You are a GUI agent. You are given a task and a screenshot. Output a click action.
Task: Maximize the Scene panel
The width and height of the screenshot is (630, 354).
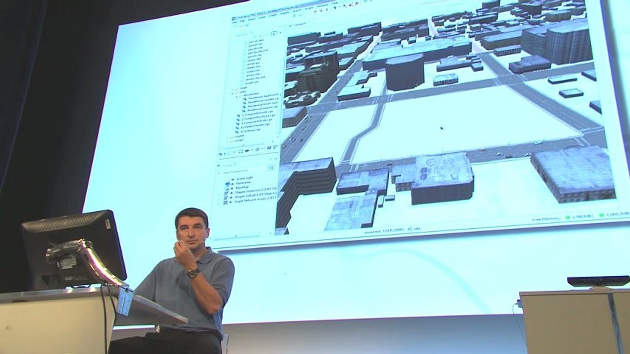tap(275, 159)
